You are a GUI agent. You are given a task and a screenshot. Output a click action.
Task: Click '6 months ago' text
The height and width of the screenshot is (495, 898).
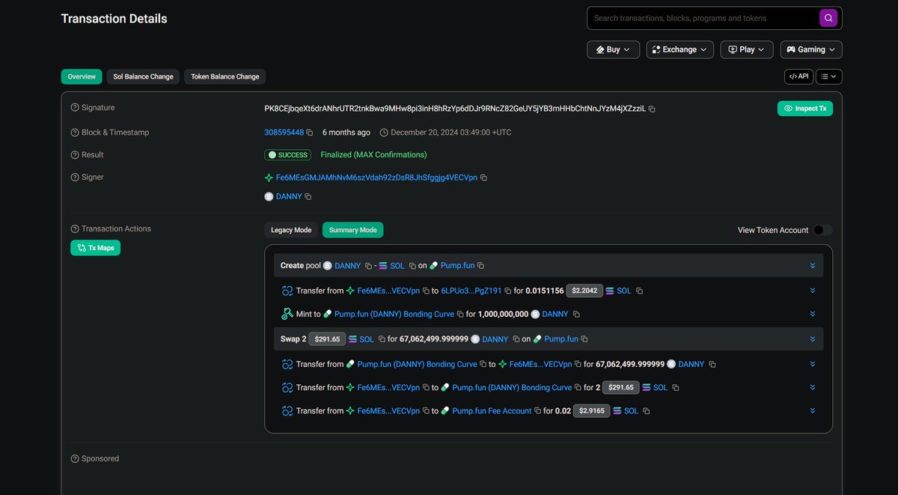pyautogui.click(x=346, y=133)
